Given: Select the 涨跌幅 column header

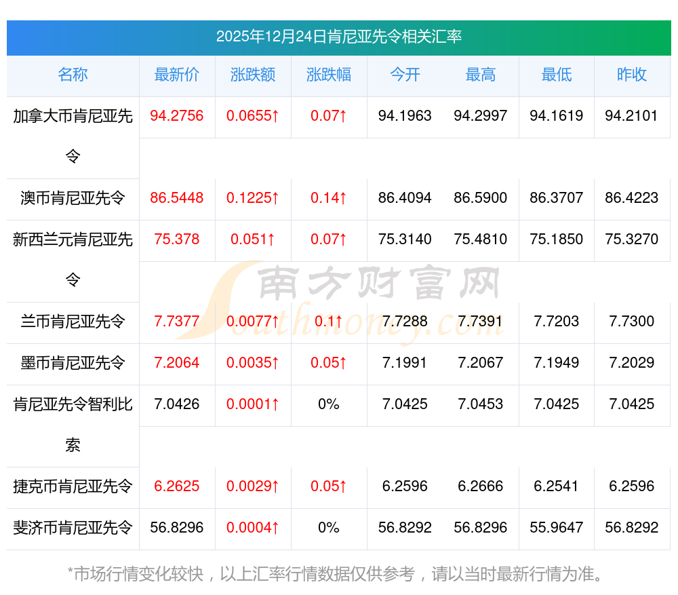Looking at the screenshot, I should pyautogui.click(x=329, y=75).
